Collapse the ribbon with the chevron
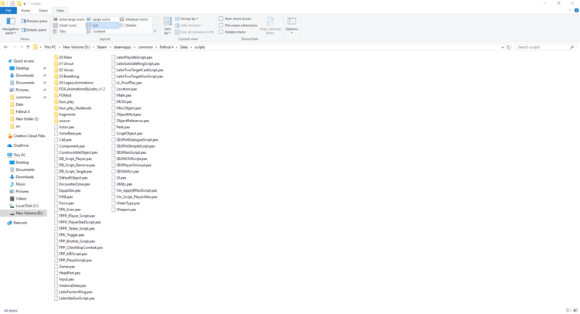 (570, 11)
